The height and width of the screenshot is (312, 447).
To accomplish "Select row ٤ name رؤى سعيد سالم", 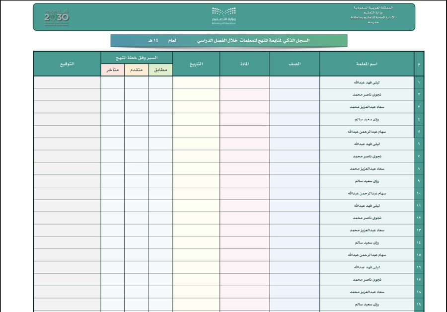I will click(367, 119).
